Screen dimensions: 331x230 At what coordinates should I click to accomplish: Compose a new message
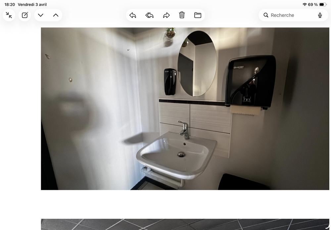(25, 15)
